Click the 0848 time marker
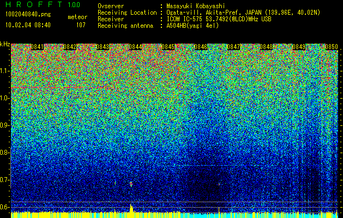343x218 pixels. point(266,47)
